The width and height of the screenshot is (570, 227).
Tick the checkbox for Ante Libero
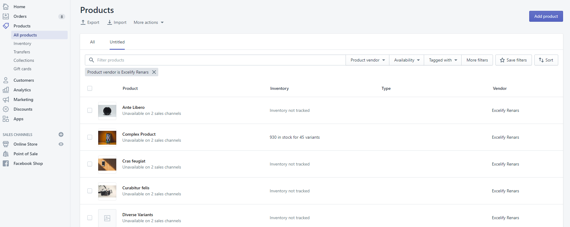(90, 110)
